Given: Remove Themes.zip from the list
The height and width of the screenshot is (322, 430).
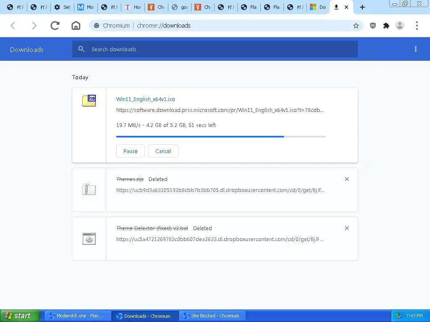Looking at the screenshot, I should coord(347,179).
